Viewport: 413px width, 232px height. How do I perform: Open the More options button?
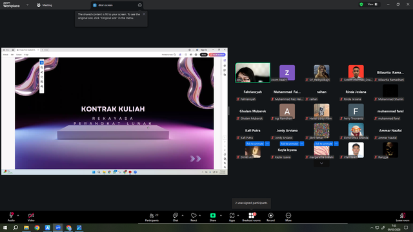coord(288,217)
